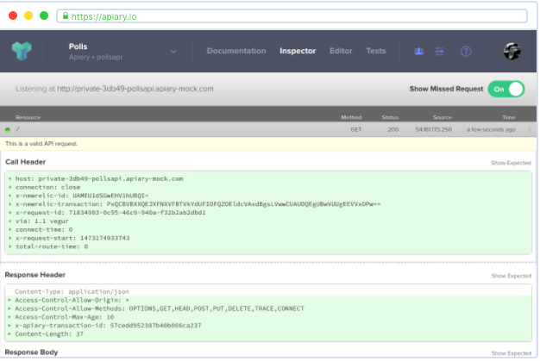The height and width of the screenshot is (361, 540).
Task: Toggle Show Missed Request switch
Action: coord(505,89)
